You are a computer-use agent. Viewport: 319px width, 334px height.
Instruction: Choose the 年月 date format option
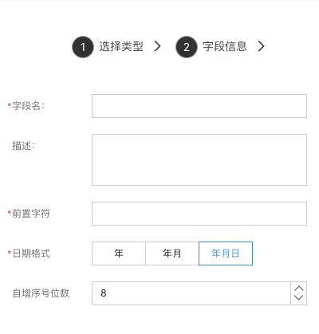[x=172, y=253]
